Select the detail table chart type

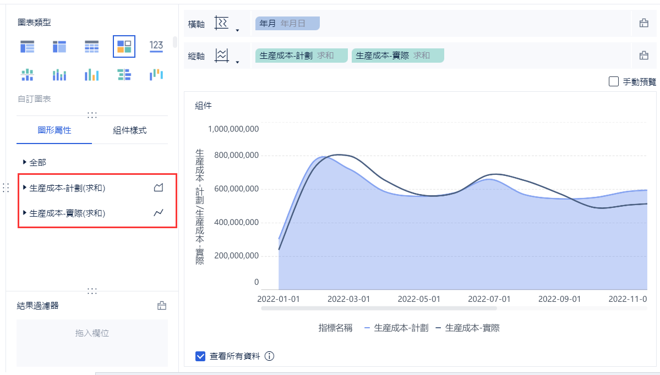(91, 47)
